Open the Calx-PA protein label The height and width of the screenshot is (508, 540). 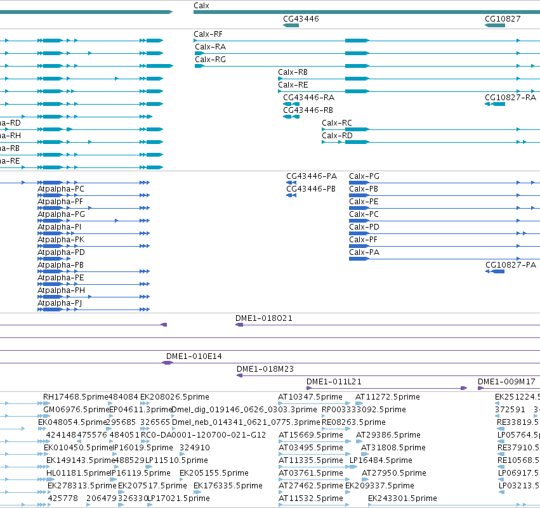pyautogui.click(x=364, y=252)
